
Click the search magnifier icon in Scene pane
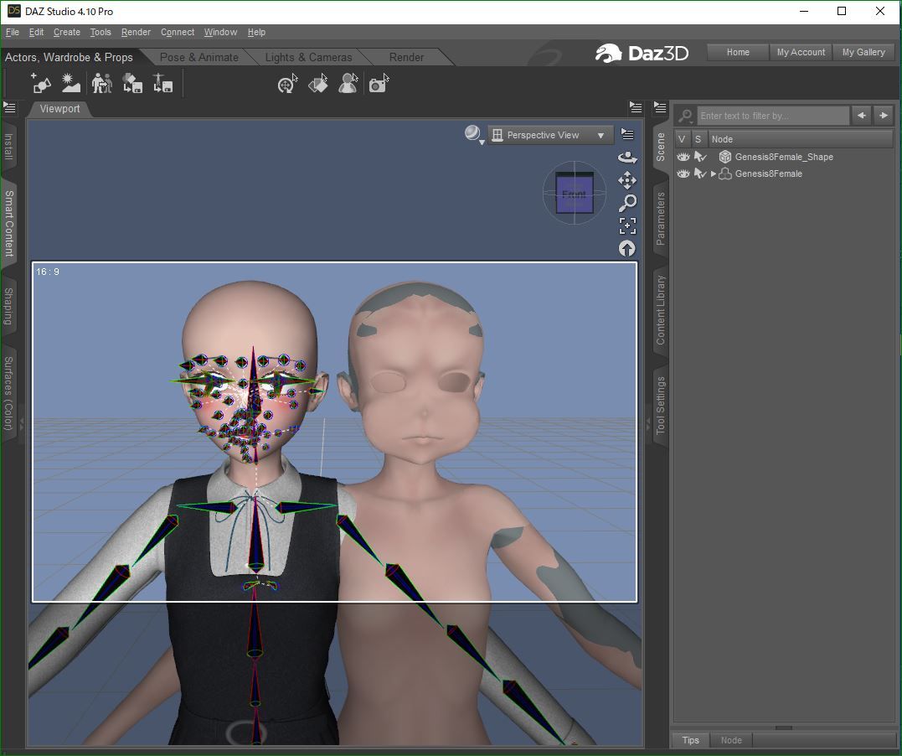coord(685,116)
